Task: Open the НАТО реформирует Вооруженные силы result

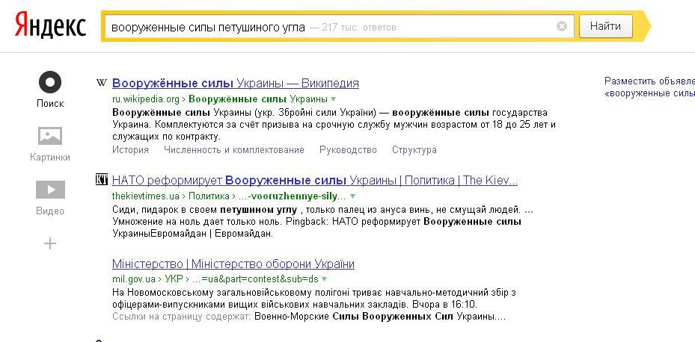Action: [x=315, y=181]
